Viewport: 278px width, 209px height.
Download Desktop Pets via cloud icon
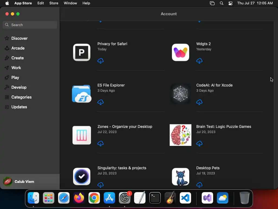click(x=199, y=185)
